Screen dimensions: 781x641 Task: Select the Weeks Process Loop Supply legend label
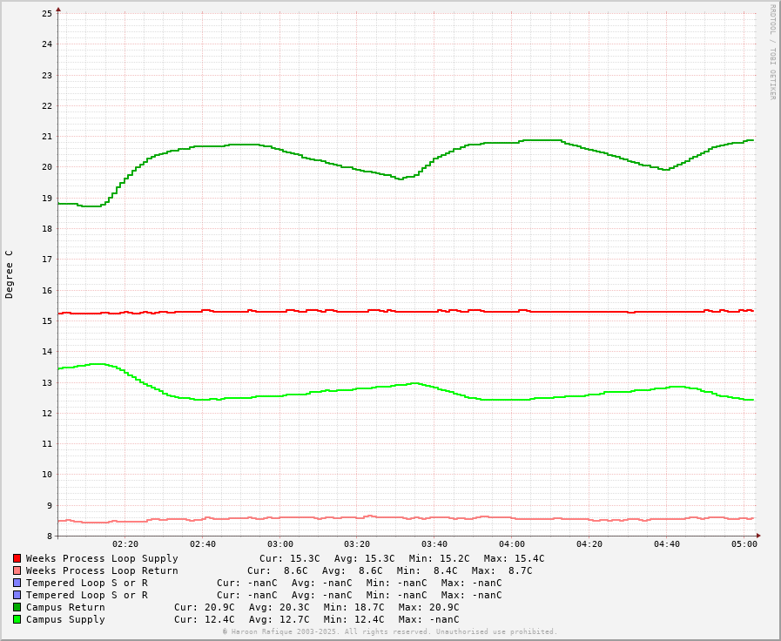click(x=102, y=558)
